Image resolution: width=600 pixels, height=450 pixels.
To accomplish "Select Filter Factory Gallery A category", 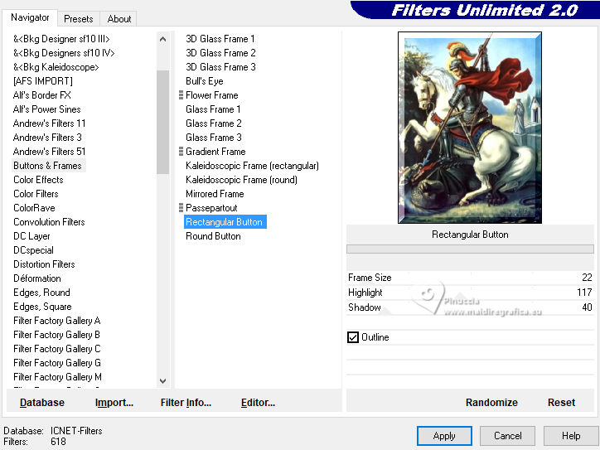I will pos(56,321).
